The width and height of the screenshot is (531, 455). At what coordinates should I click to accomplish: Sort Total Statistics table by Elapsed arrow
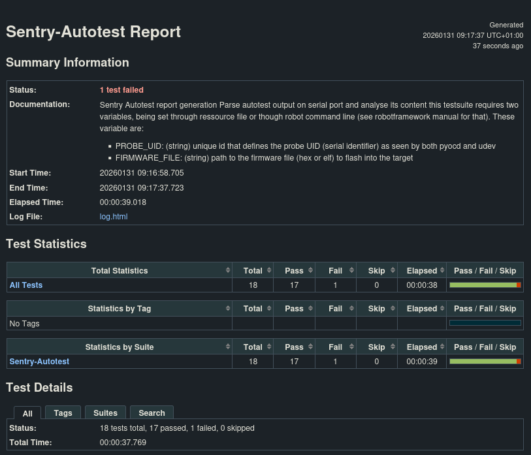[x=442, y=270]
